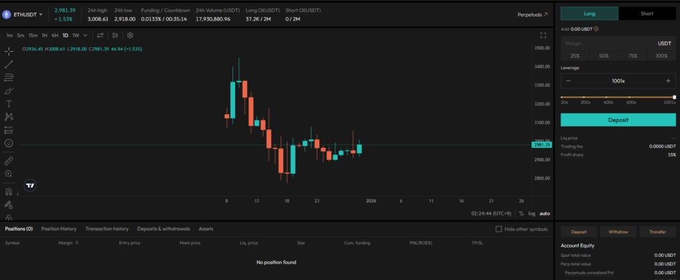Viewport: 680px width, 280px height.
Task: Activate the zoom in tool
Action: click(x=9, y=174)
